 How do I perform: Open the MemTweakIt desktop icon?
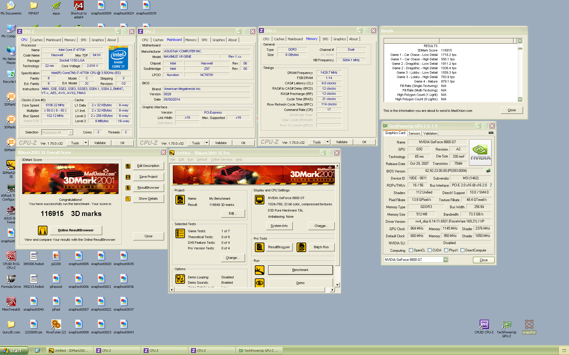click(11, 304)
